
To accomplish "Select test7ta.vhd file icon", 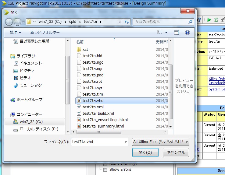I will point(79,100).
